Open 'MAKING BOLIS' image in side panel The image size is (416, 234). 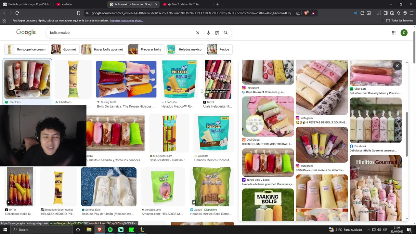point(268,205)
